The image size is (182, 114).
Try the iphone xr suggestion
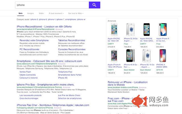[81, 19]
